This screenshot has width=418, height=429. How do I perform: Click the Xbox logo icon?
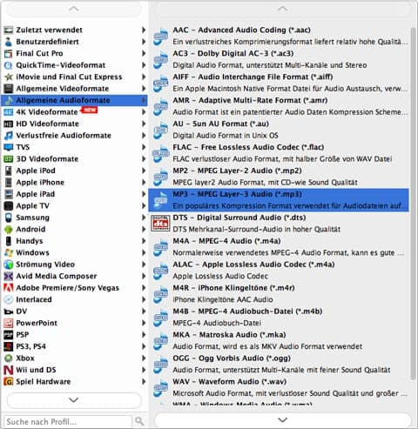coord(9,359)
